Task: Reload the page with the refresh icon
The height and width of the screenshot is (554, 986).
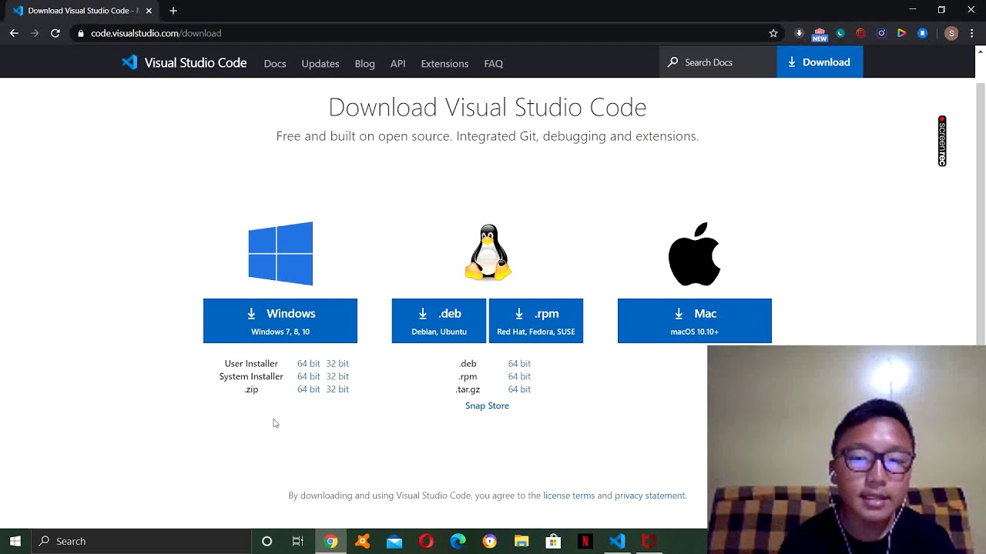Action: pyautogui.click(x=55, y=33)
